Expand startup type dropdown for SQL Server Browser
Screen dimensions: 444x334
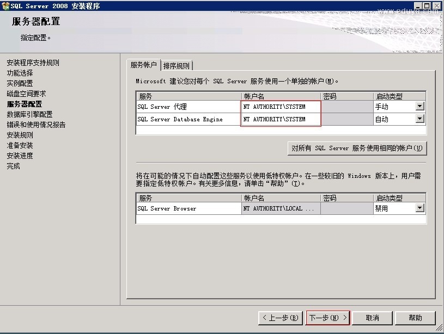point(419,208)
